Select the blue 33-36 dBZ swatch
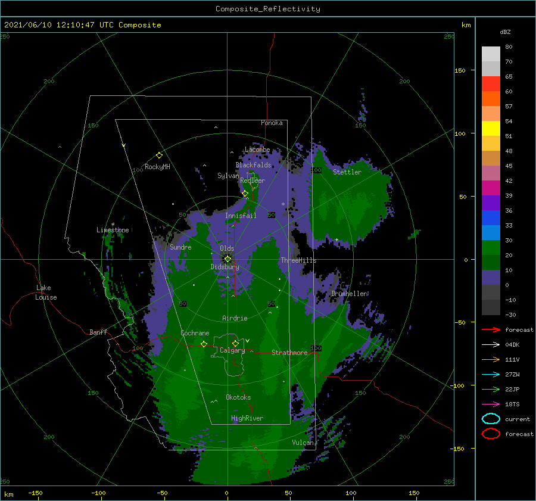The height and width of the screenshot is (501, 536). pyautogui.click(x=491, y=218)
